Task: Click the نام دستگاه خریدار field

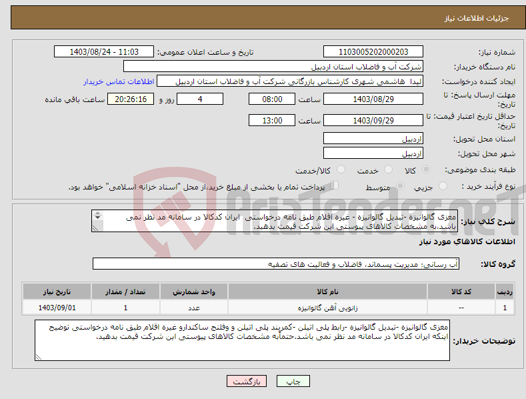Action: 273,67
